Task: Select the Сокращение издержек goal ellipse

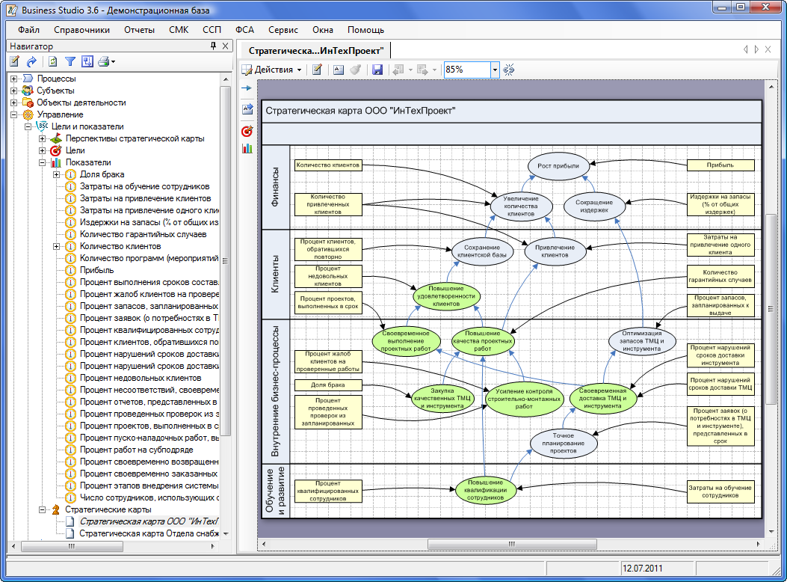Action: (594, 206)
